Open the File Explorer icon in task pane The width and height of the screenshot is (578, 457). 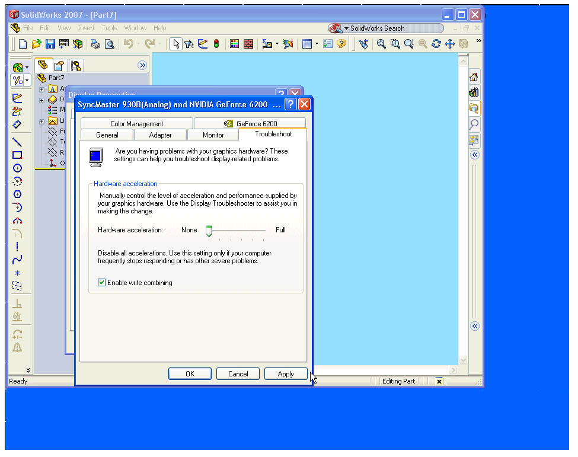point(474,108)
